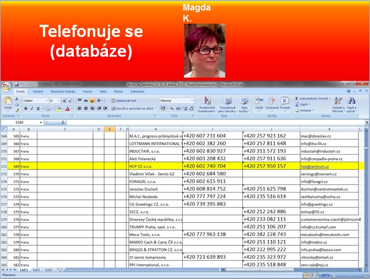Decrease the cell indent
This screenshot has height=279, width=370.
pyautogui.click(x=99, y=108)
